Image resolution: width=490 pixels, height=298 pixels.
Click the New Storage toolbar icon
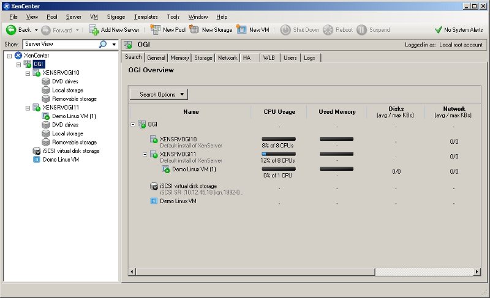pos(194,29)
